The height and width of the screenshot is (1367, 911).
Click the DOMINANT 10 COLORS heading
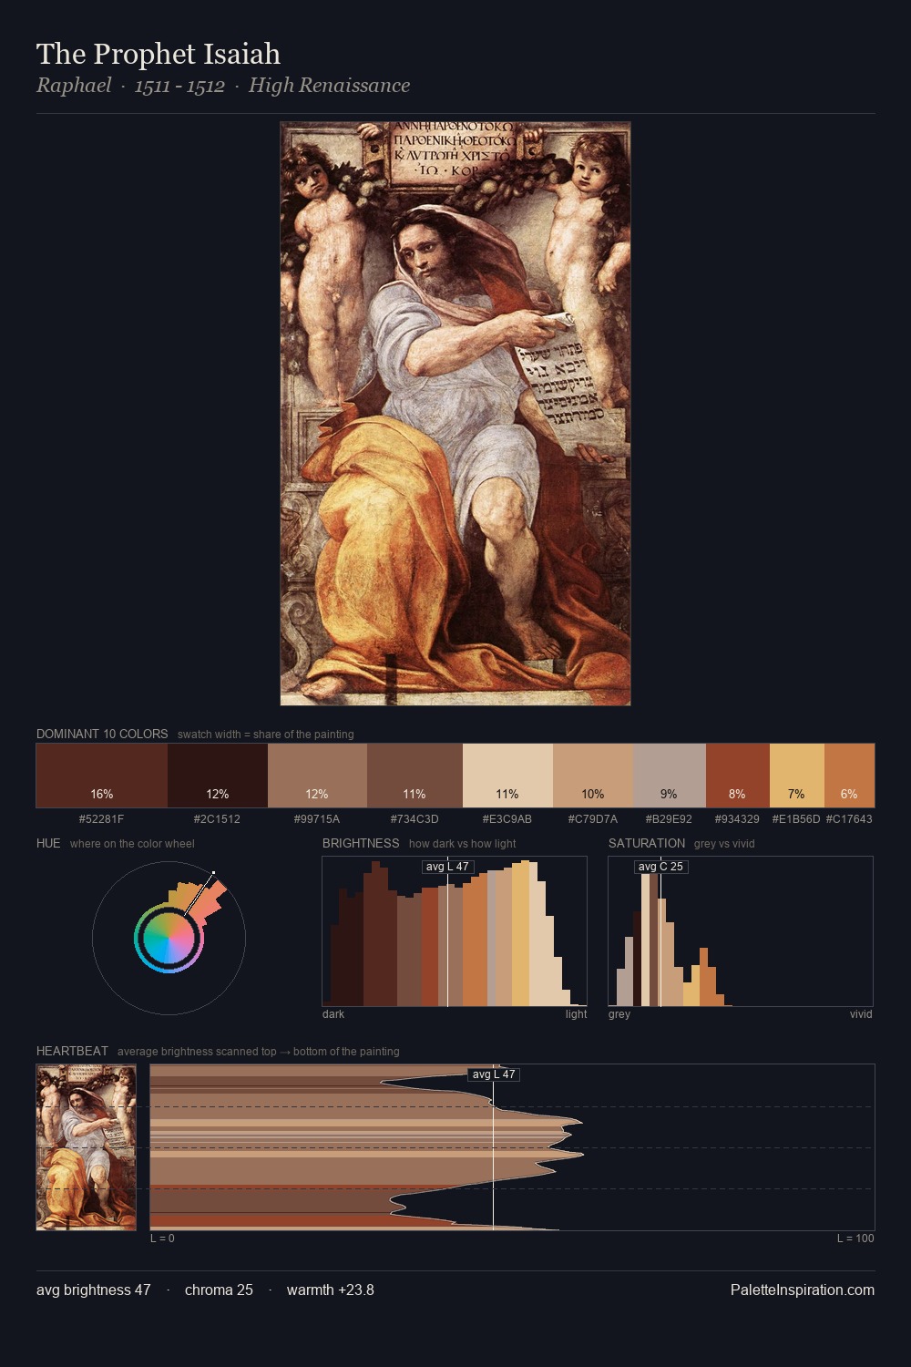(x=102, y=734)
